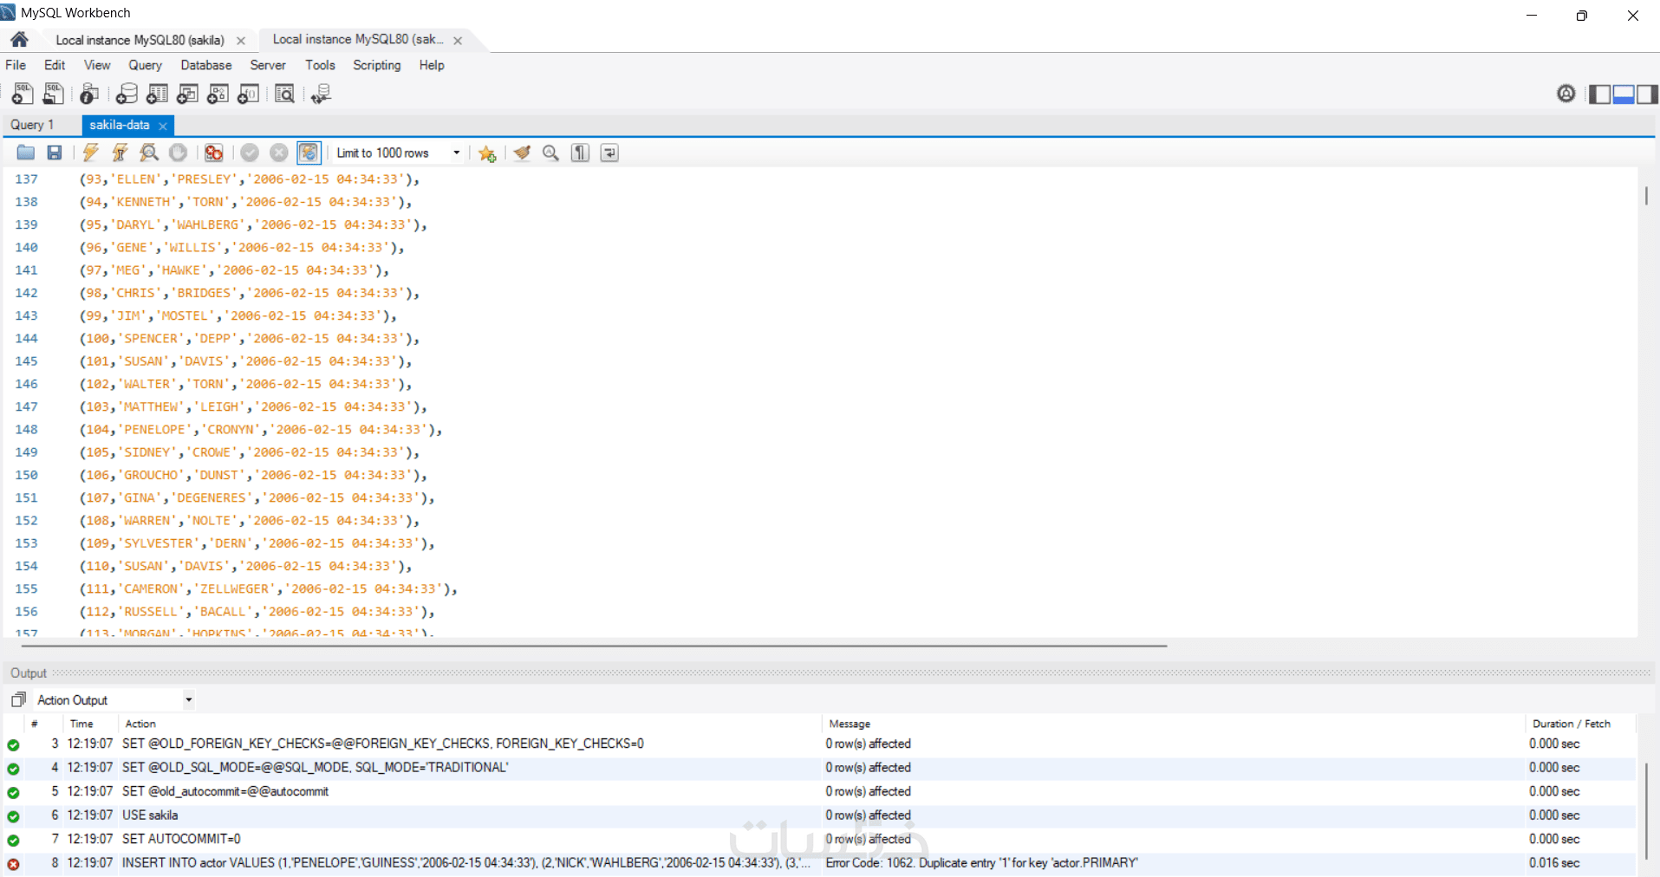The width and height of the screenshot is (1660, 877).
Task: Toggle autocommit mode button
Action: point(309,153)
